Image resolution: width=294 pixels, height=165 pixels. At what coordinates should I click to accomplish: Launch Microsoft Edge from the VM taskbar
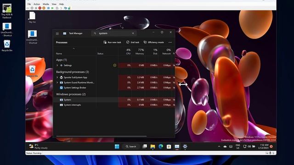click(x=161, y=147)
